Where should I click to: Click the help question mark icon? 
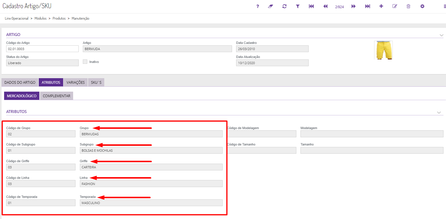pyautogui.click(x=257, y=6)
